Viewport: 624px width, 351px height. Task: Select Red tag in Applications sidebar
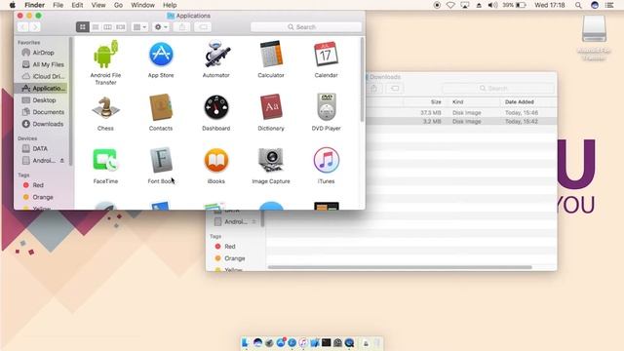pos(38,185)
